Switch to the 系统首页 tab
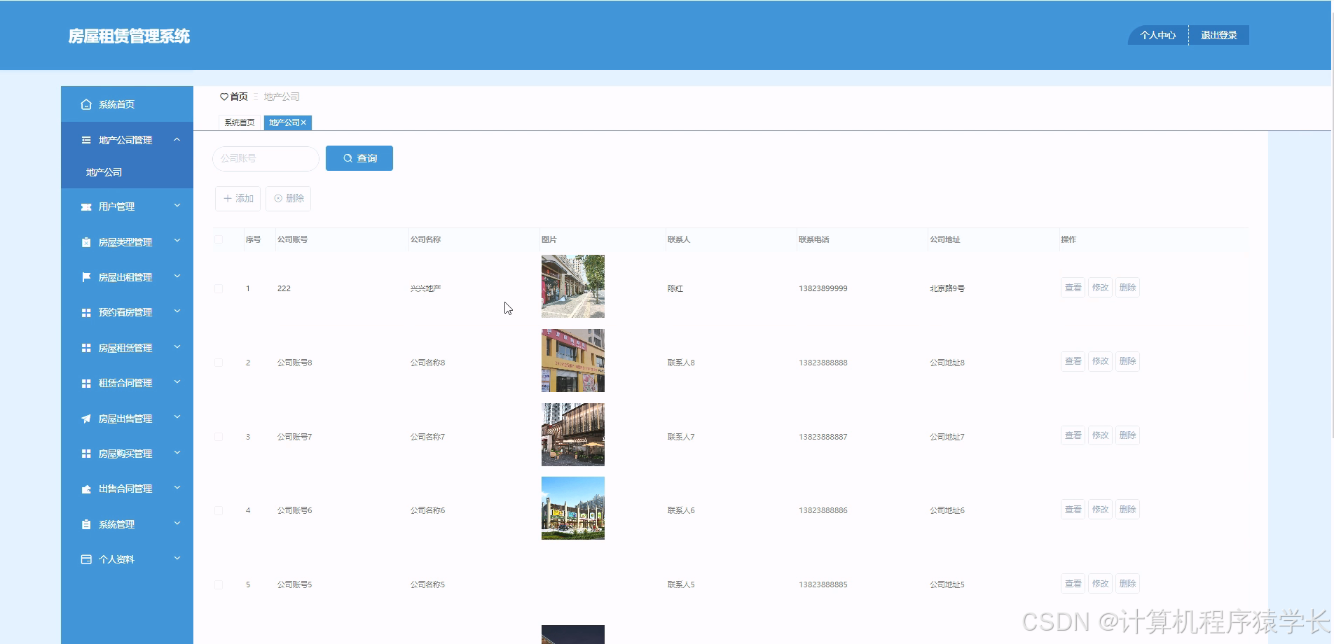 point(240,122)
